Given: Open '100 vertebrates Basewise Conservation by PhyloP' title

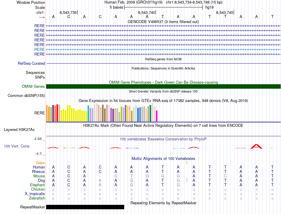Looking at the screenshot, I should (x=163, y=139).
